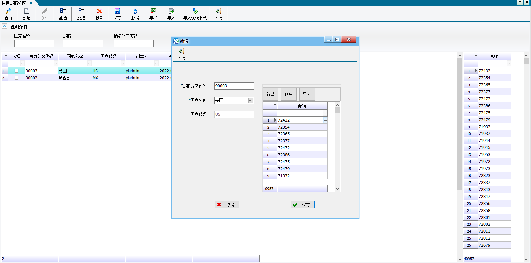
Task: Select 美国 cell in main grid
Action: (x=75, y=71)
